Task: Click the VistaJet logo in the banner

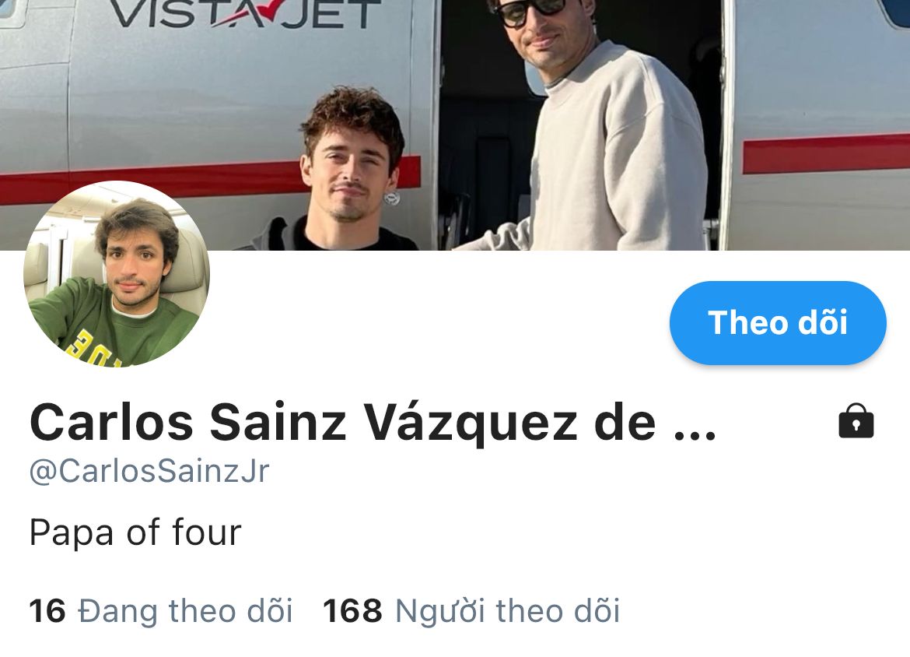Action: [244, 14]
